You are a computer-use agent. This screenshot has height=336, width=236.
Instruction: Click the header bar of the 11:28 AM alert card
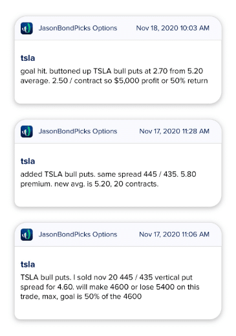click(x=118, y=131)
